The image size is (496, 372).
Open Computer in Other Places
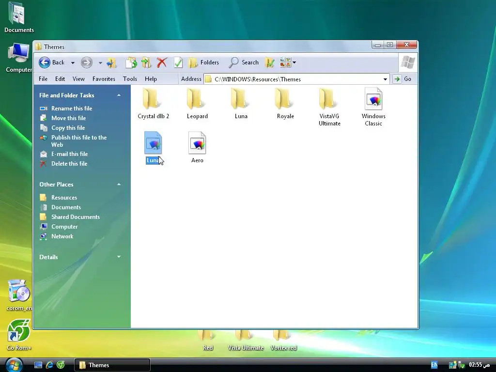point(64,227)
